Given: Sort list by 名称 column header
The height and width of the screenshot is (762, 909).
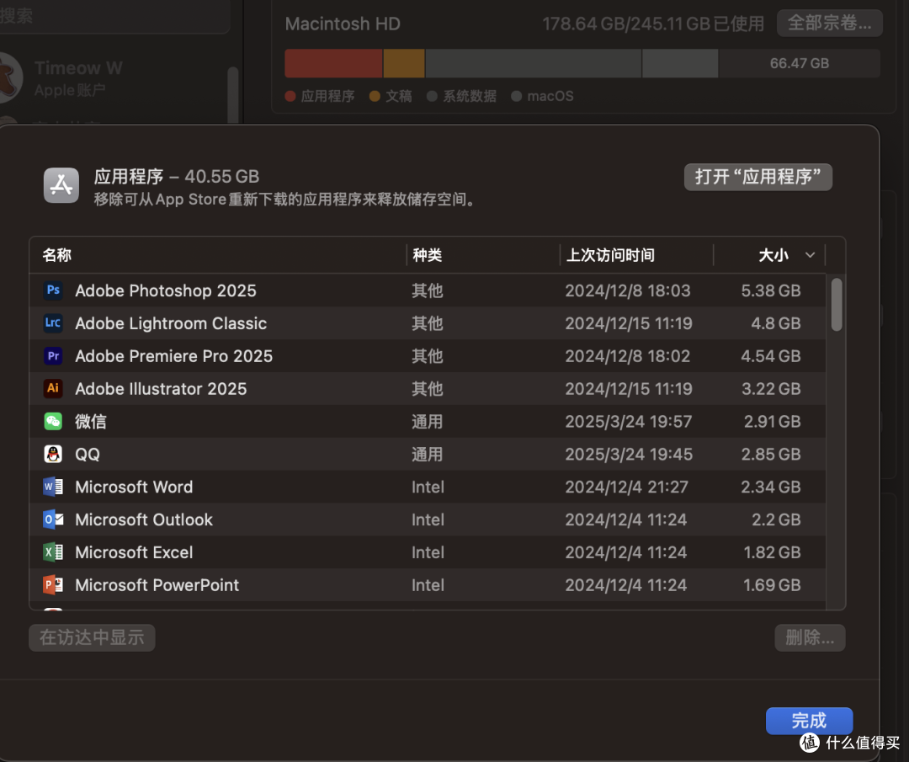Looking at the screenshot, I should [57, 255].
